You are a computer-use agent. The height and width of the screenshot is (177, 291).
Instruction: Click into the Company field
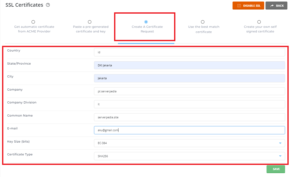click(x=189, y=91)
